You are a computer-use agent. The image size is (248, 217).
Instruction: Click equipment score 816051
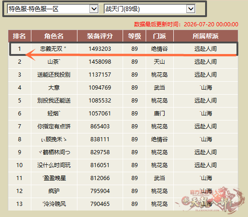click(x=100, y=165)
